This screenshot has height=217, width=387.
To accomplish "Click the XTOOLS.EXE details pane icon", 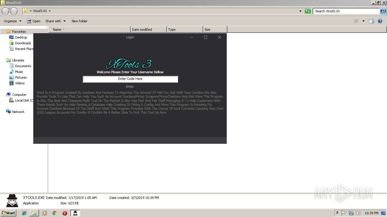I will click(12, 200).
